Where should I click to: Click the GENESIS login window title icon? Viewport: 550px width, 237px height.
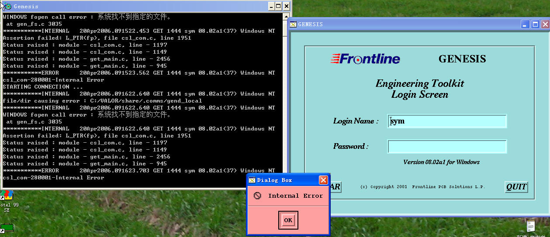(x=293, y=24)
